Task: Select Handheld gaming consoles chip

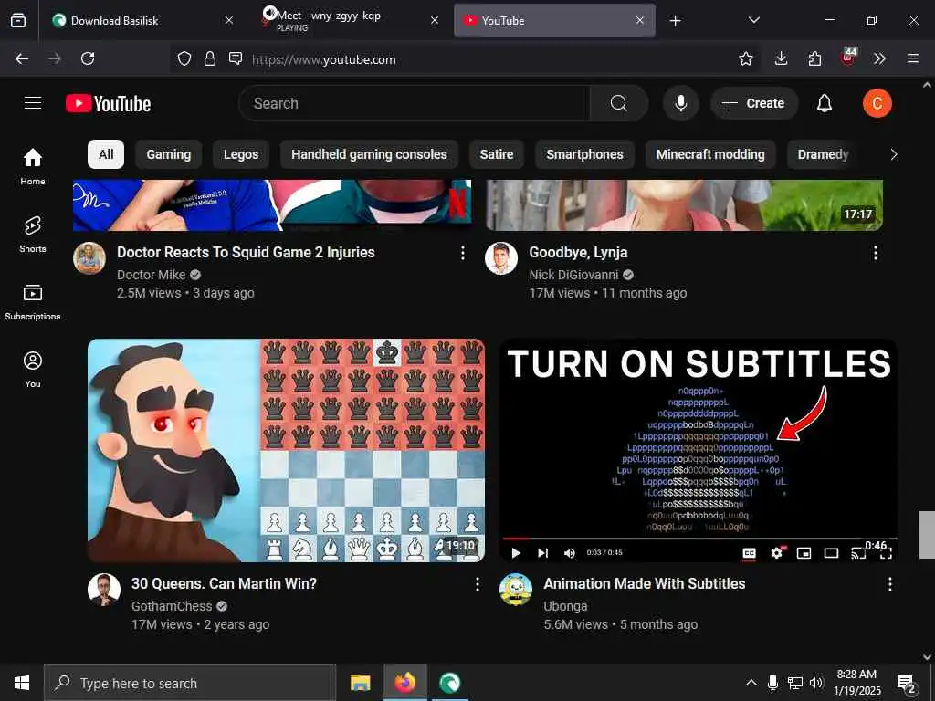Action: tap(369, 154)
